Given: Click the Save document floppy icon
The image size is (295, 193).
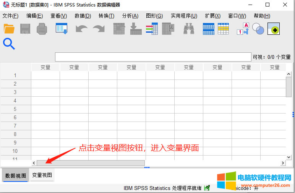Looking at the screenshot, I should click(x=25, y=29).
